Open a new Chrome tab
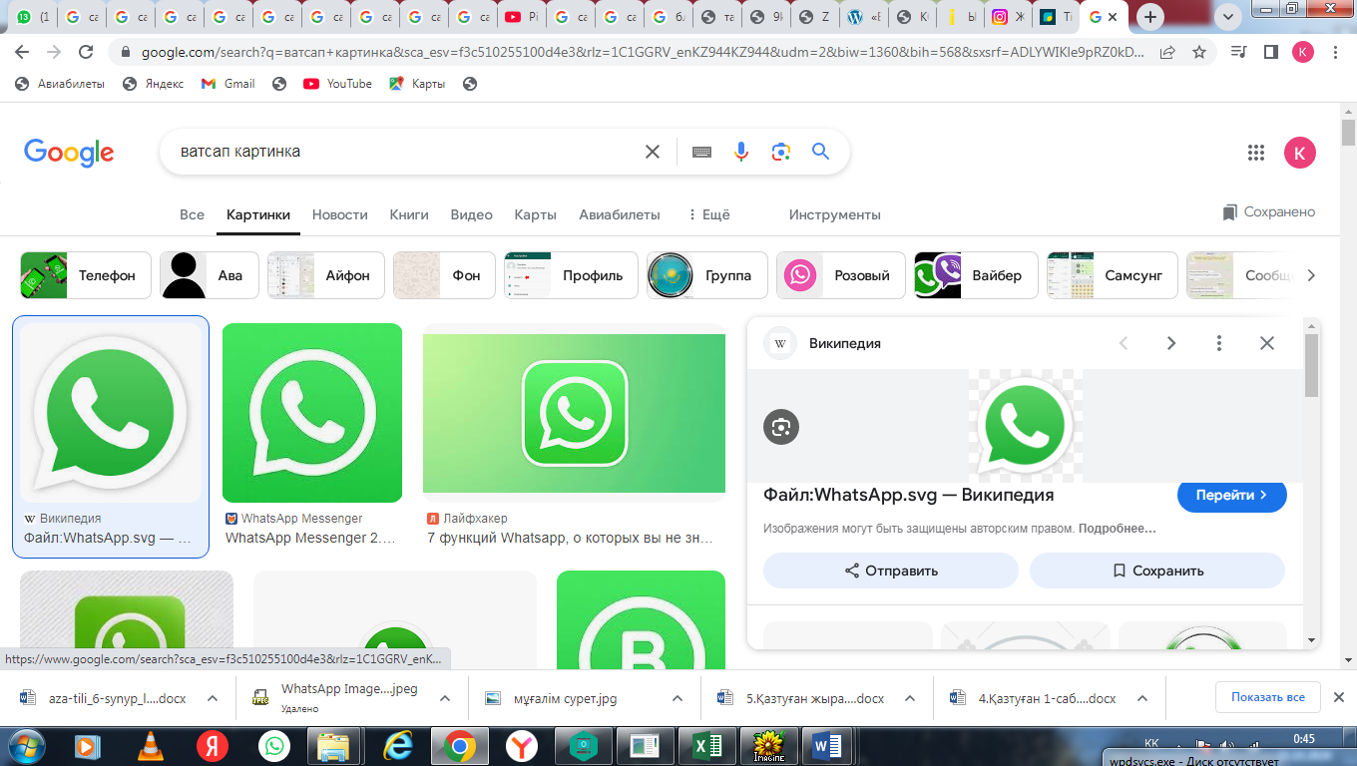The width and height of the screenshot is (1357, 766). coord(1151,17)
